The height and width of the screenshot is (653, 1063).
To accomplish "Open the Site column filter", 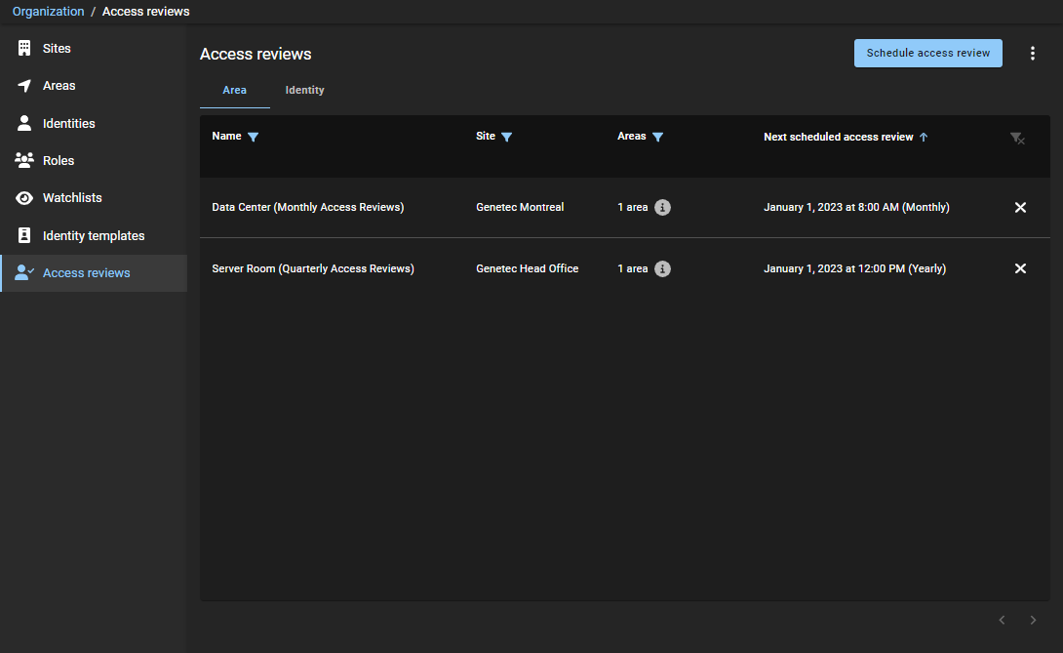I will 507,138.
